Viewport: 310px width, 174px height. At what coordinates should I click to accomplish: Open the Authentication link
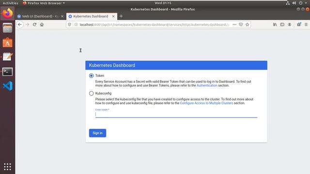click(207, 86)
